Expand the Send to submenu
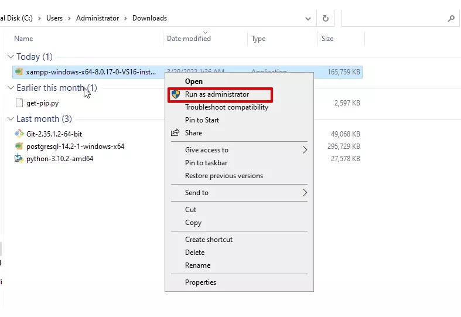The image size is (461, 317). coord(305,193)
